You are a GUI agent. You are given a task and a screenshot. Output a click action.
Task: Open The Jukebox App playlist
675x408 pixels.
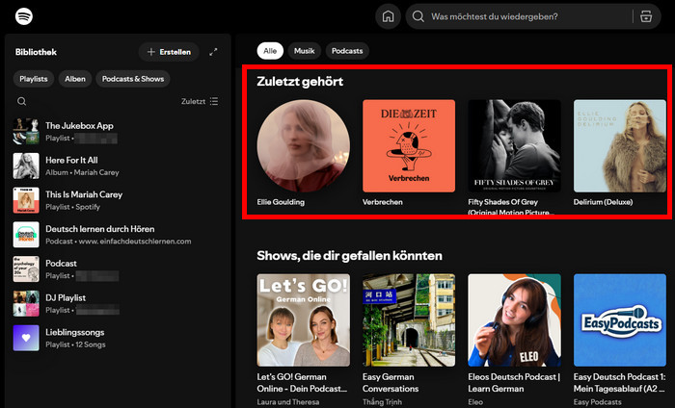(x=117, y=132)
